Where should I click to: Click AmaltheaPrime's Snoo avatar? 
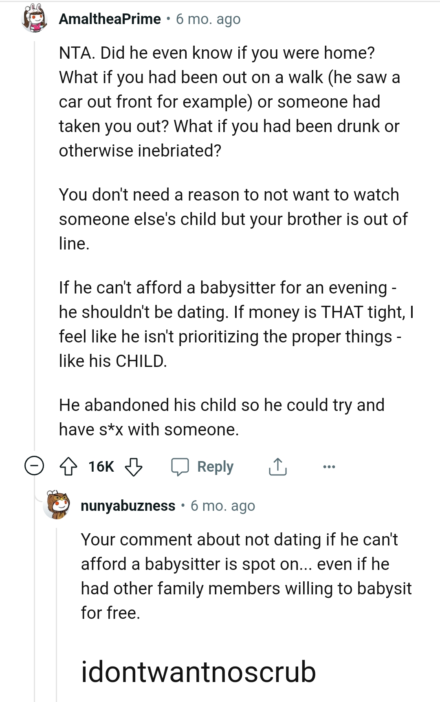(x=33, y=18)
